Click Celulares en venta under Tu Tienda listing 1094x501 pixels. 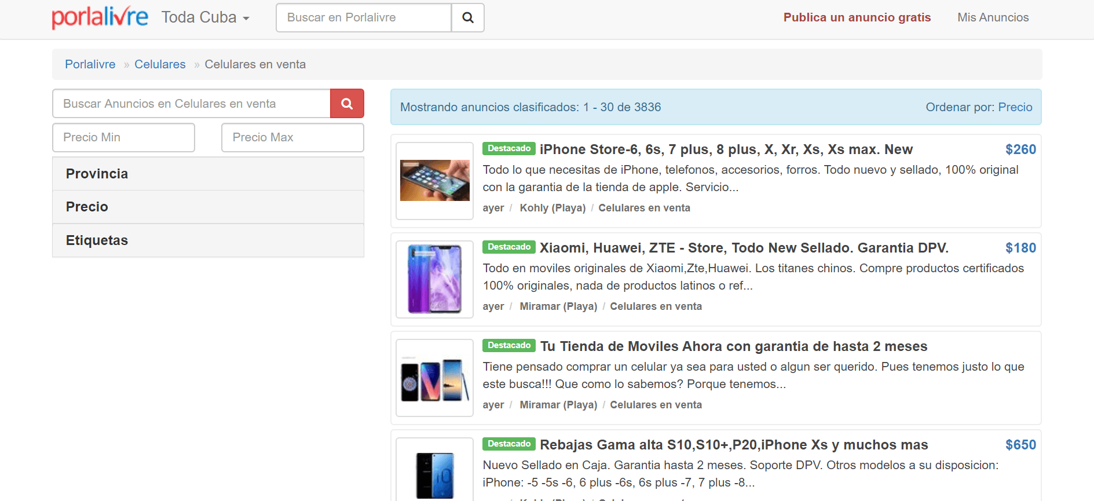click(x=656, y=405)
